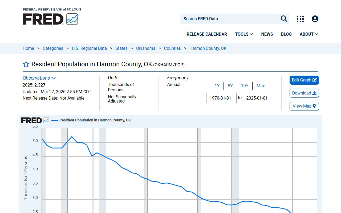The image size is (341, 213).
Task: Expand the Tools menu
Action: pyautogui.click(x=244, y=34)
